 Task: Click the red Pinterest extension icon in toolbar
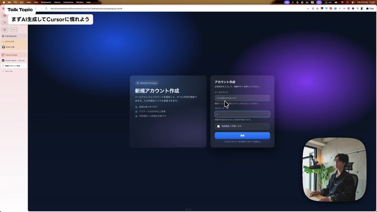pyautogui.click(x=331, y=9)
